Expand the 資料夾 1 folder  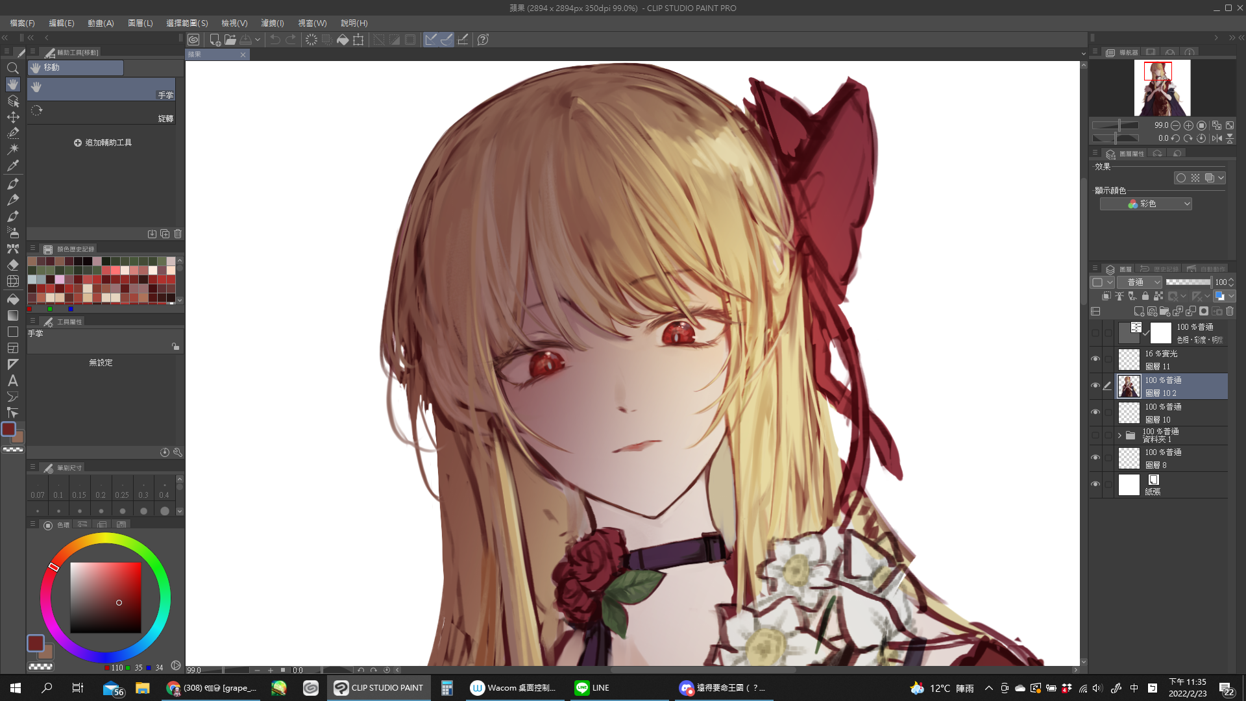(1119, 435)
